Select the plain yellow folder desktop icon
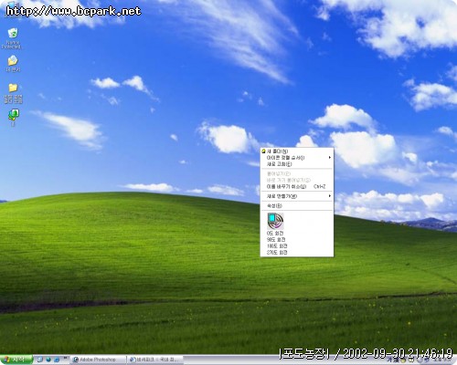 [x=13, y=93]
